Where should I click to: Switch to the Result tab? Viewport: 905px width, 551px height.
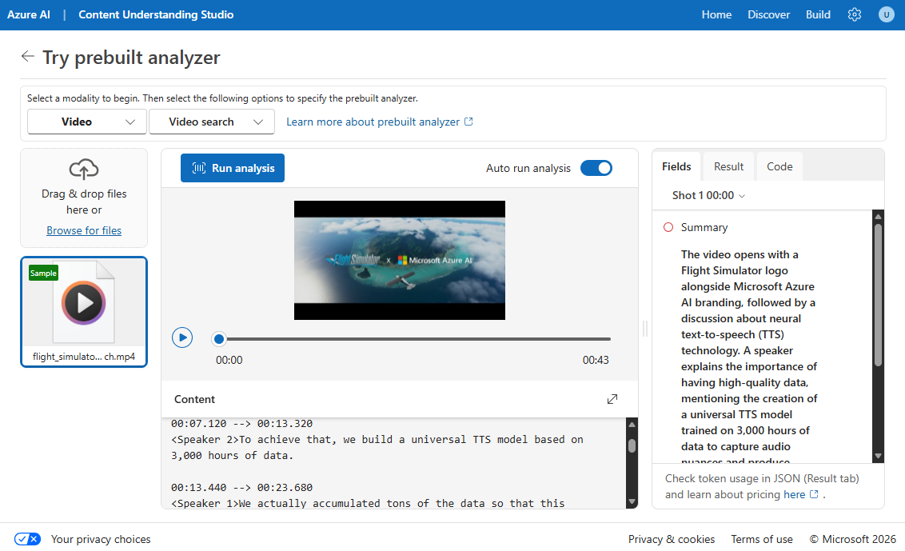coord(728,166)
